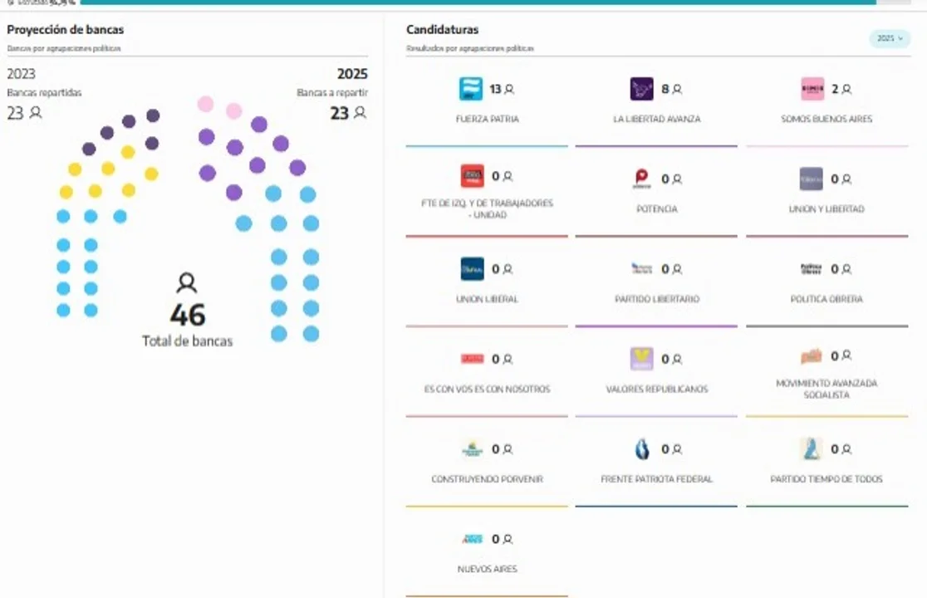This screenshot has width=927, height=598.
Task: Click the Union Liberal party logo
Action: tap(472, 269)
